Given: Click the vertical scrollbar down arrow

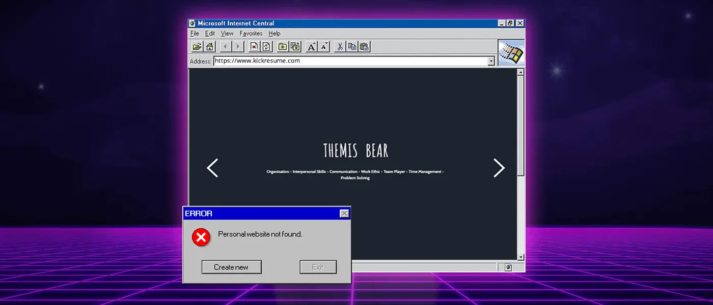Looking at the screenshot, I should click(520, 257).
